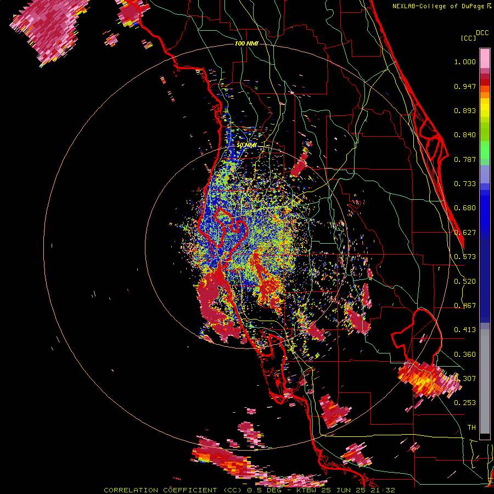Click the 100 NMI range ring label
Screen dimensions: 494x494
click(246, 43)
